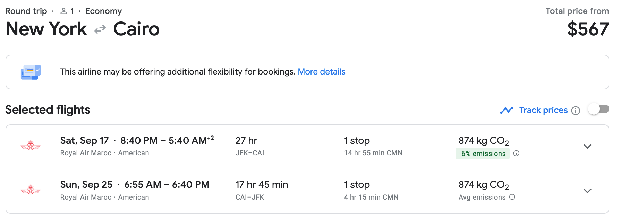Click info icon next to Avg emissions

(x=512, y=197)
